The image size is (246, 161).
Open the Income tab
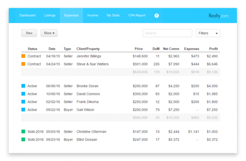pyautogui.click(x=93, y=16)
